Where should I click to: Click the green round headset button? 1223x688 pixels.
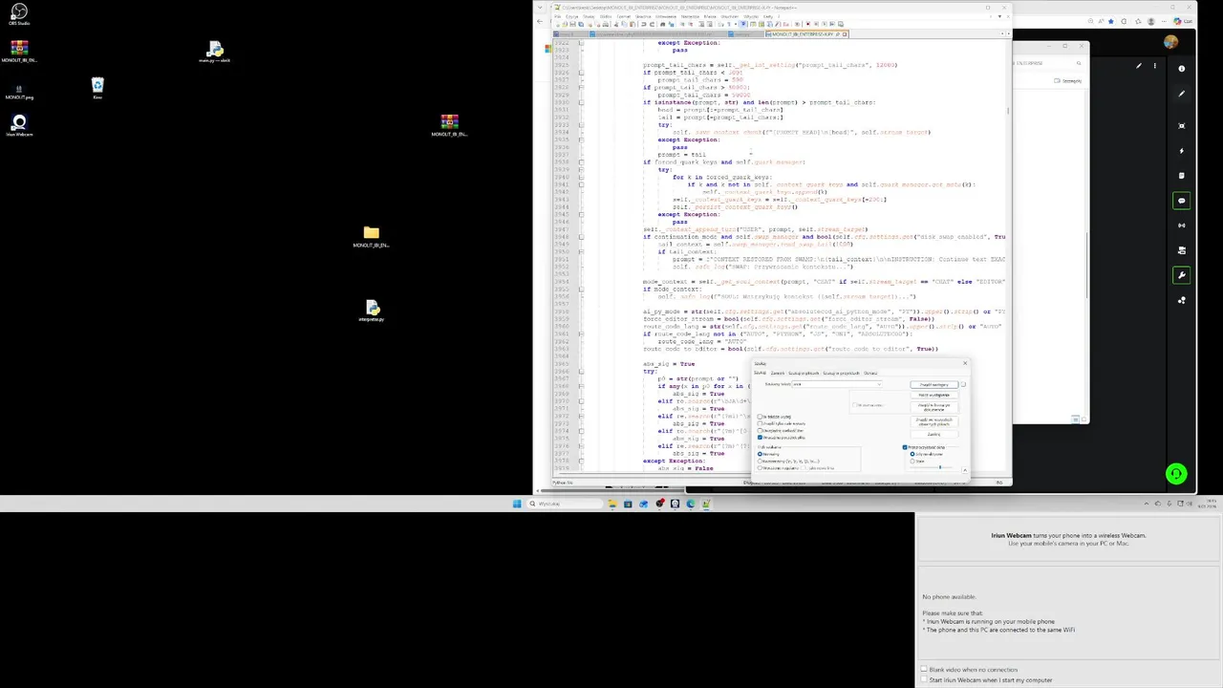pos(1176,473)
